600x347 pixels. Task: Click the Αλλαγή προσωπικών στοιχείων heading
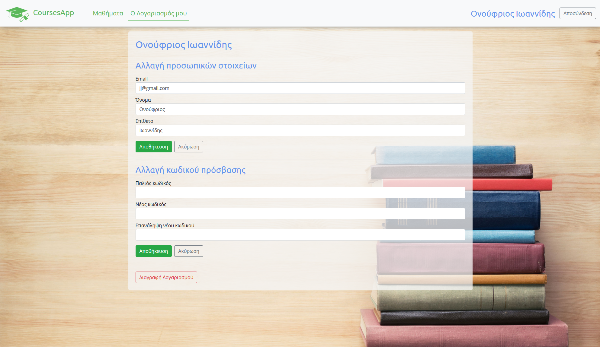[196, 65]
